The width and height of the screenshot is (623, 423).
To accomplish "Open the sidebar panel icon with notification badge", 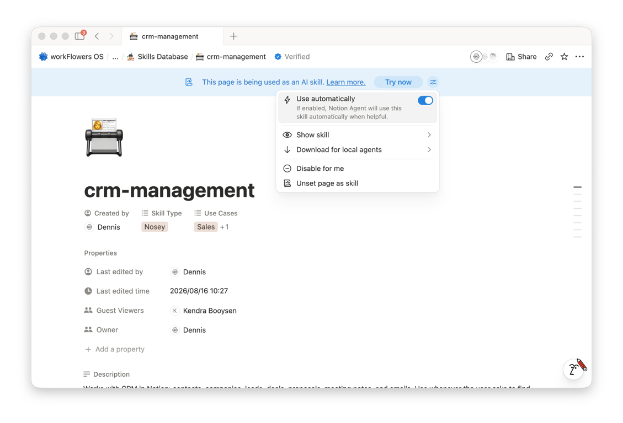I will [x=80, y=36].
